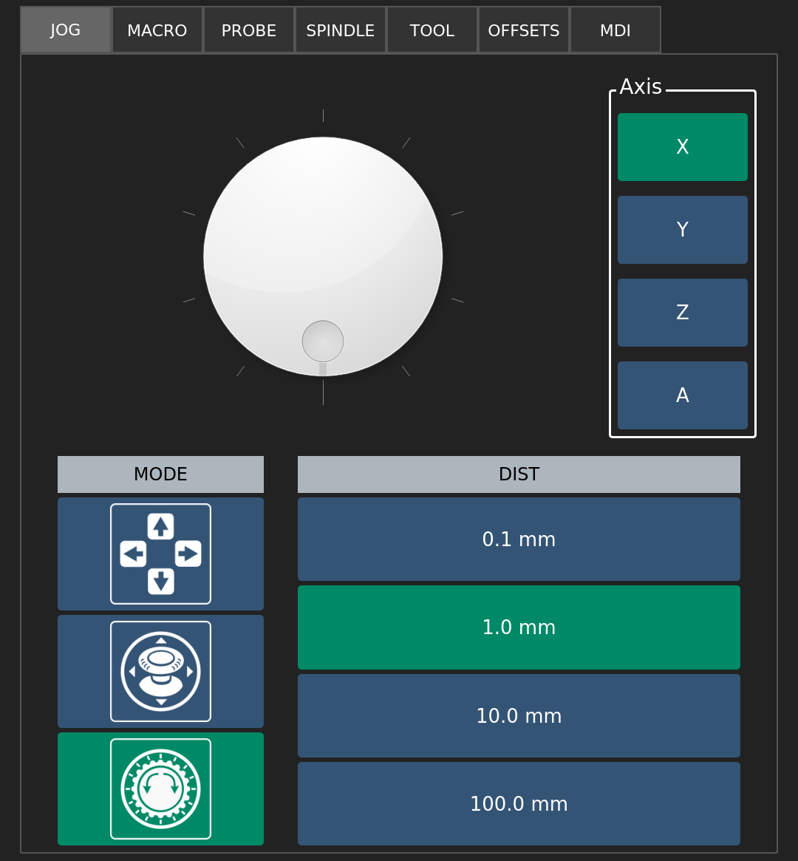Go to the SPINDLE tab
This screenshot has height=861, width=798.
341,30
